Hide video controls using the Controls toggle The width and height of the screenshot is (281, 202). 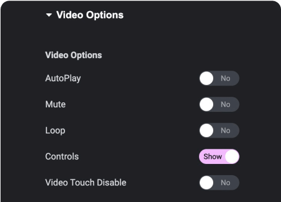coord(219,157)
